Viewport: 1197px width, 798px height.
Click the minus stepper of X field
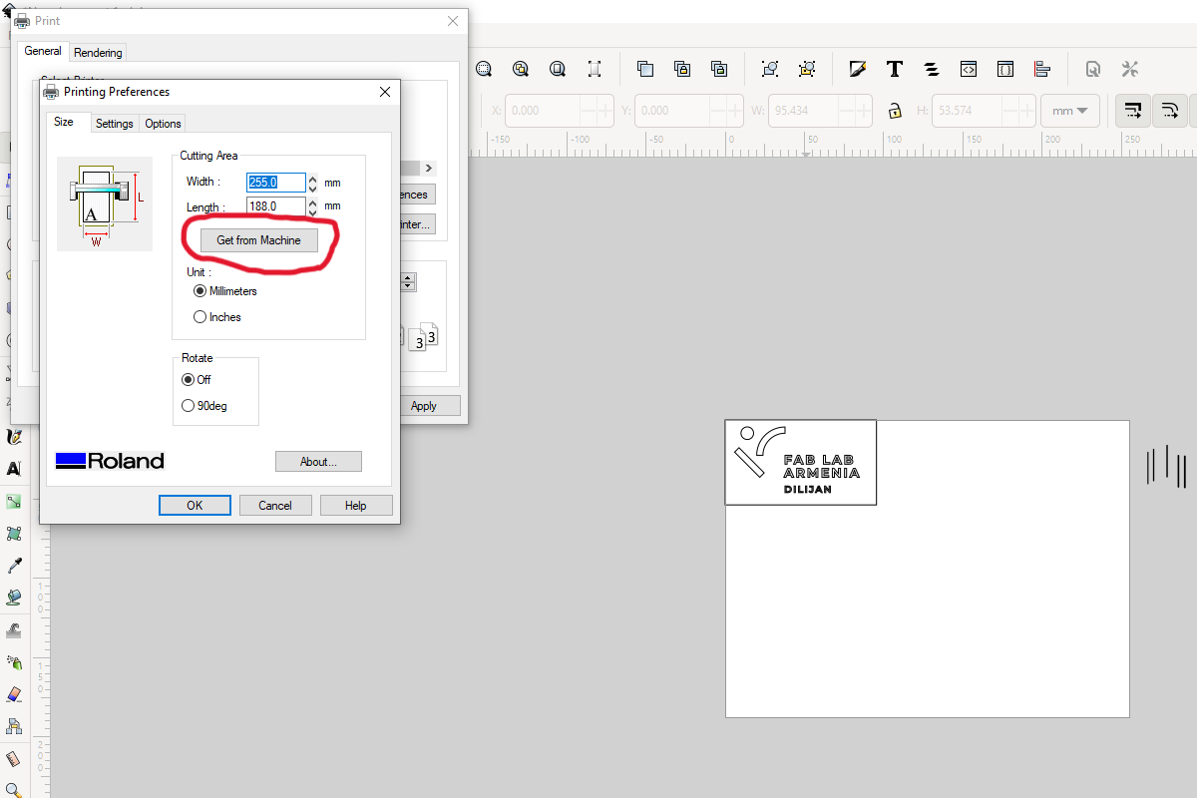click(588, 111)
